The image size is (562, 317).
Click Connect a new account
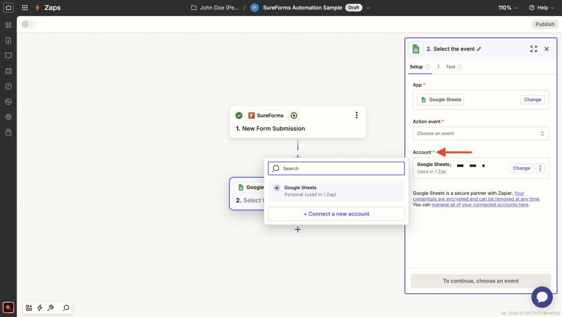[x=336, y=213]
